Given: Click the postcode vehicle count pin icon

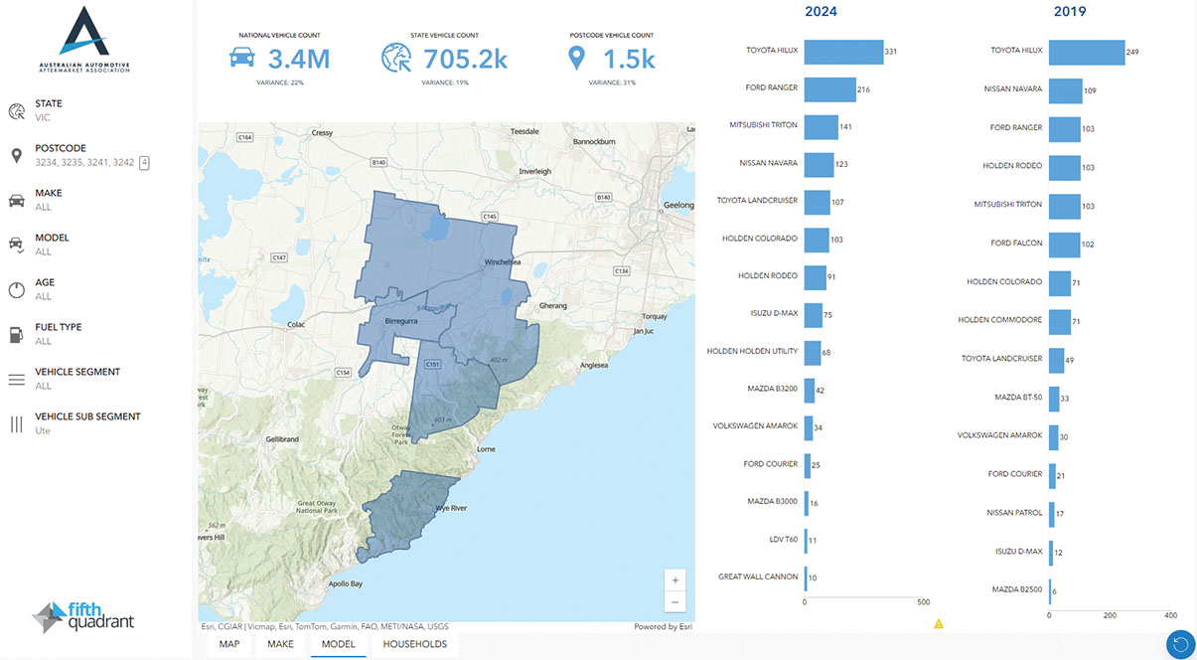Looking at the screenshot, I should (x=576, y=59).
